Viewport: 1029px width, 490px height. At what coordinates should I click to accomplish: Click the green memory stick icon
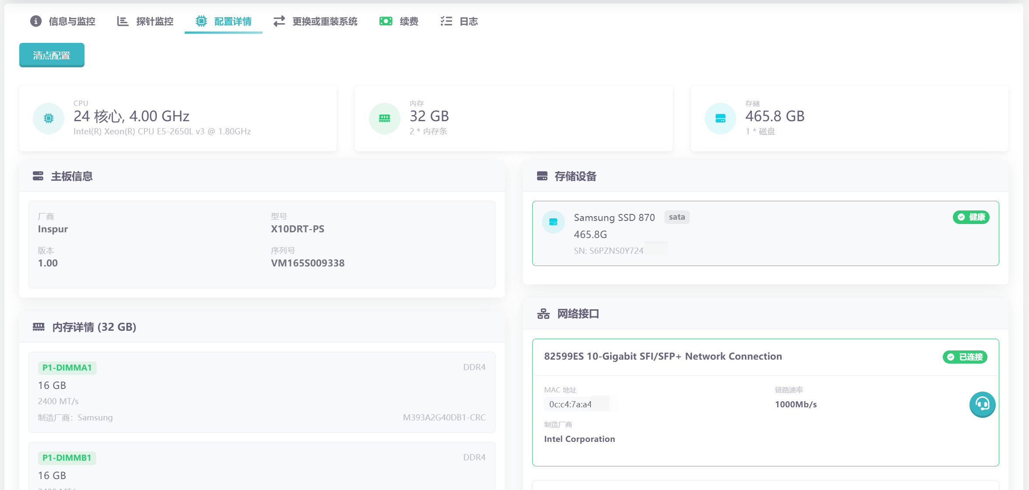[x=384, y=118]
